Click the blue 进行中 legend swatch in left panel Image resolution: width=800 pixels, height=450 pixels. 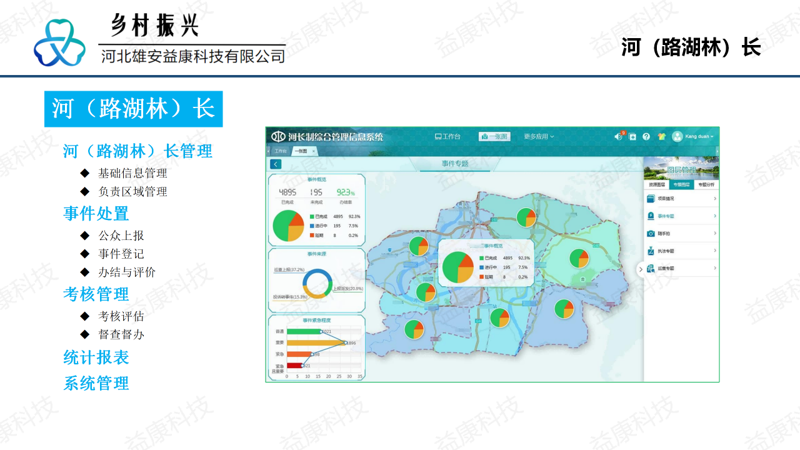(312, 226)
